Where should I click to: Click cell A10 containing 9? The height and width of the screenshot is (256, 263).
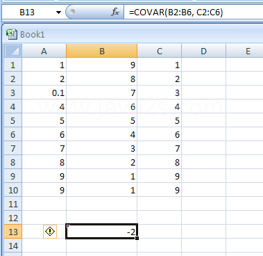44,190
